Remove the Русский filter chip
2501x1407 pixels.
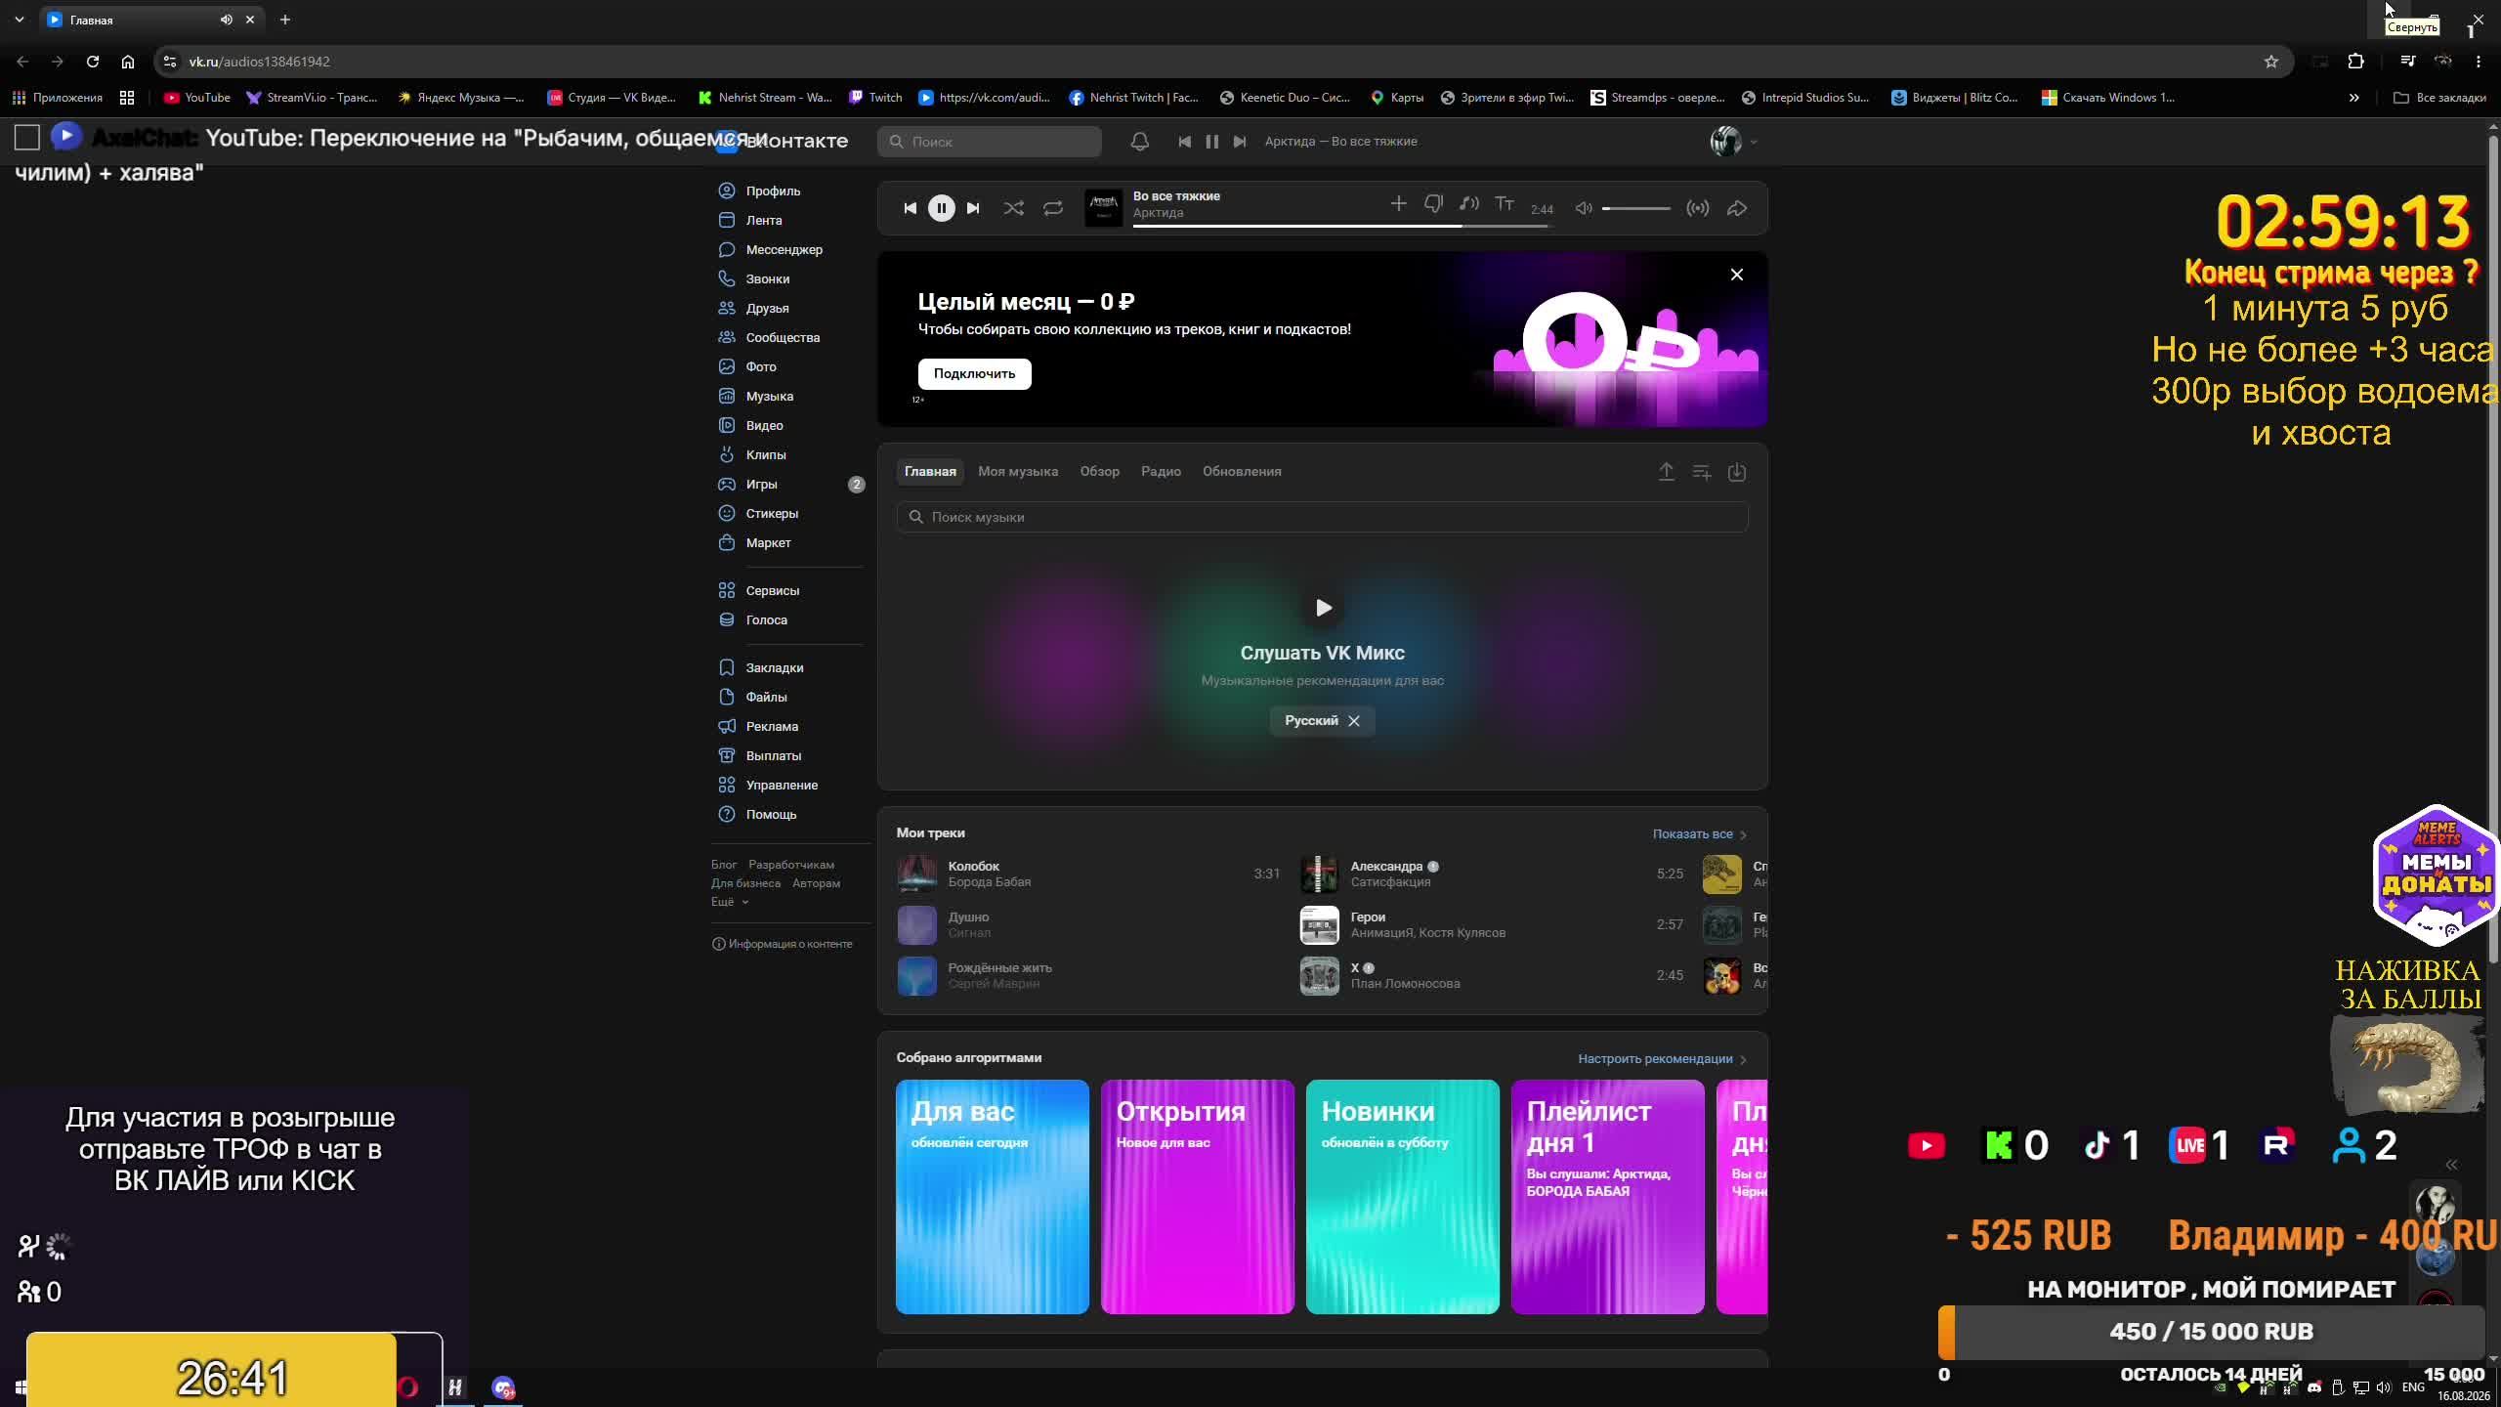pos(1354,721)
